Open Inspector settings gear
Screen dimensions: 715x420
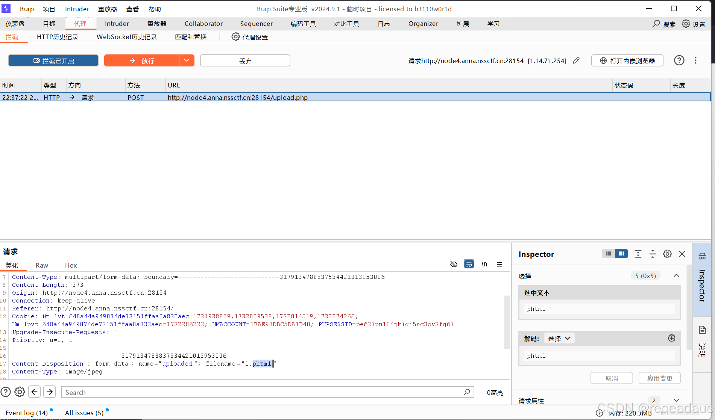point(667,254)
